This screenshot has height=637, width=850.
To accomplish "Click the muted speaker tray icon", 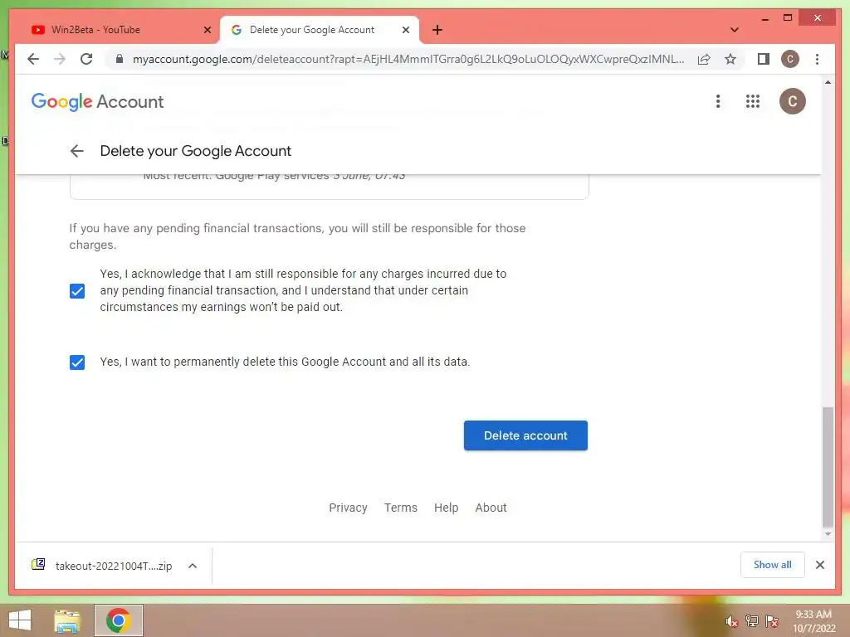I will point(731,621).
